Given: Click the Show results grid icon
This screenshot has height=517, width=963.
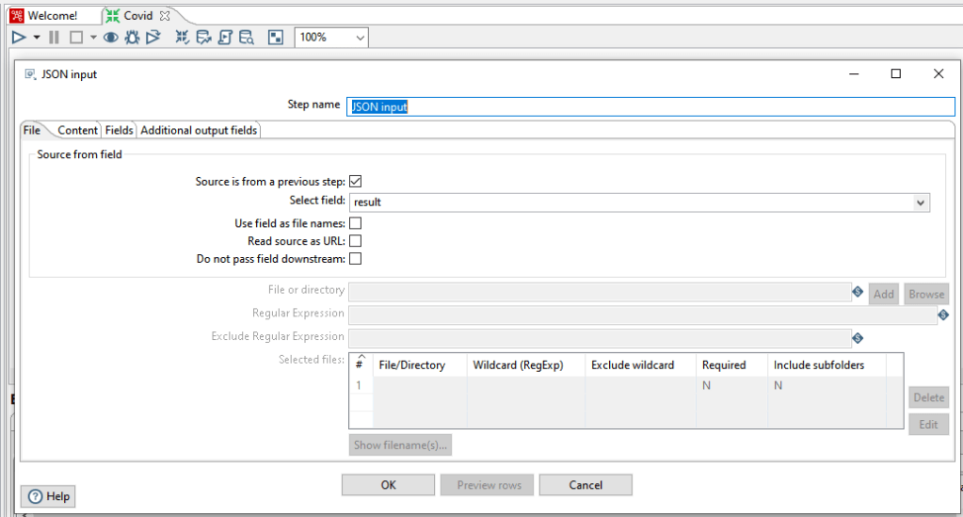Looking at the screenshot, I should (x=276, y=38).
